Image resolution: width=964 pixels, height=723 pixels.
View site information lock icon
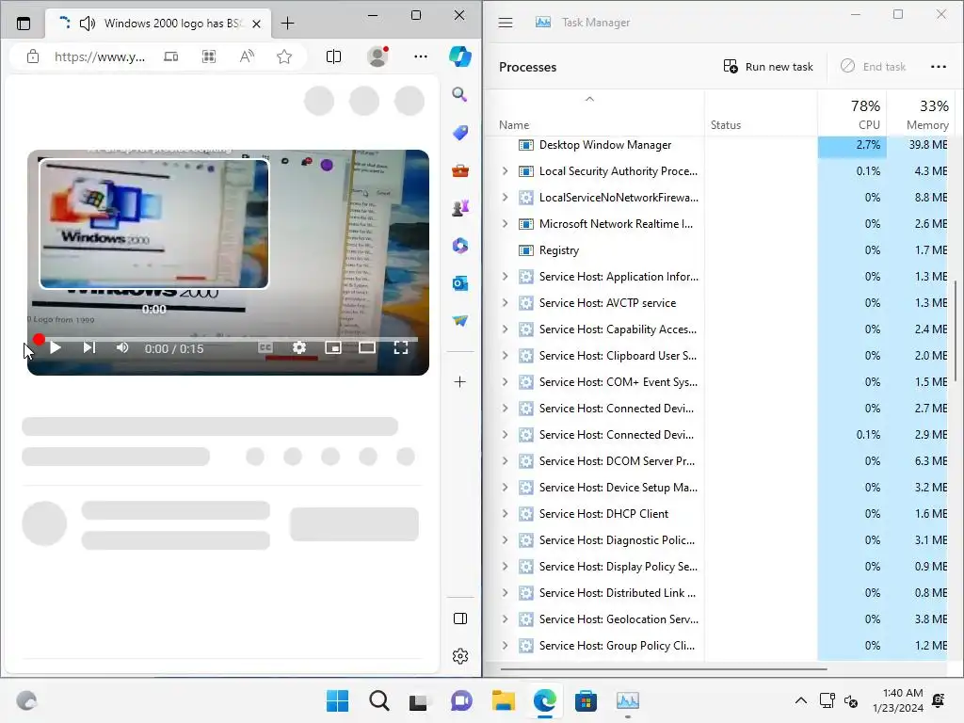33,56
